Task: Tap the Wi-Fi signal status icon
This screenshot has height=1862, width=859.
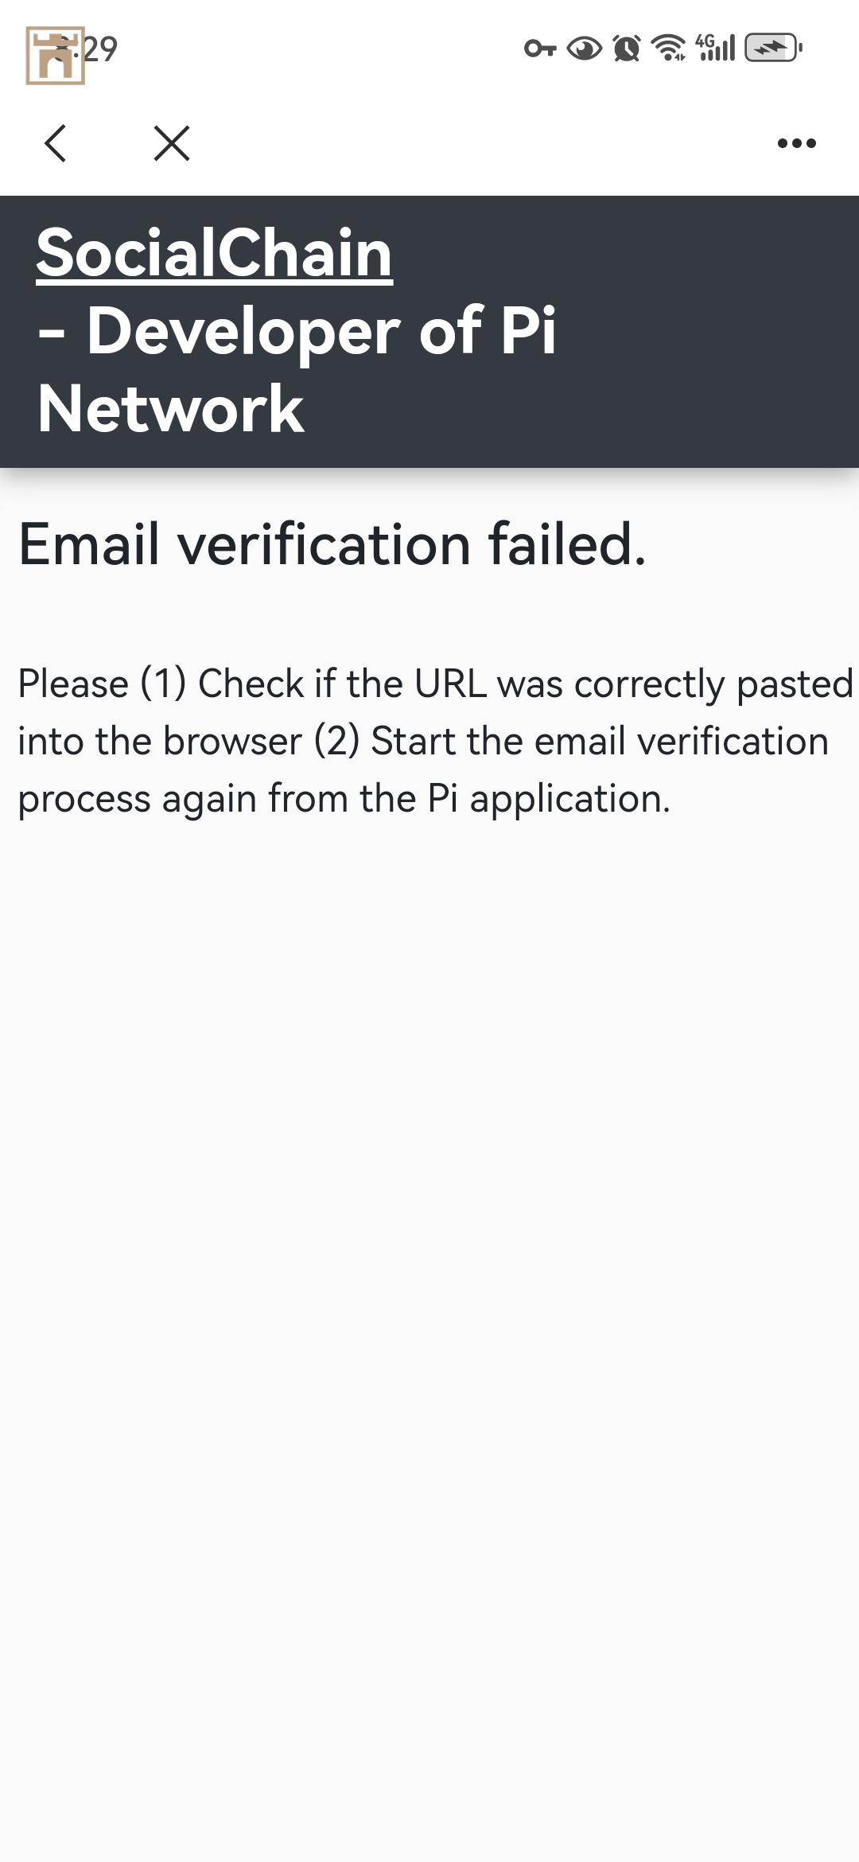Action: point(668,49)
